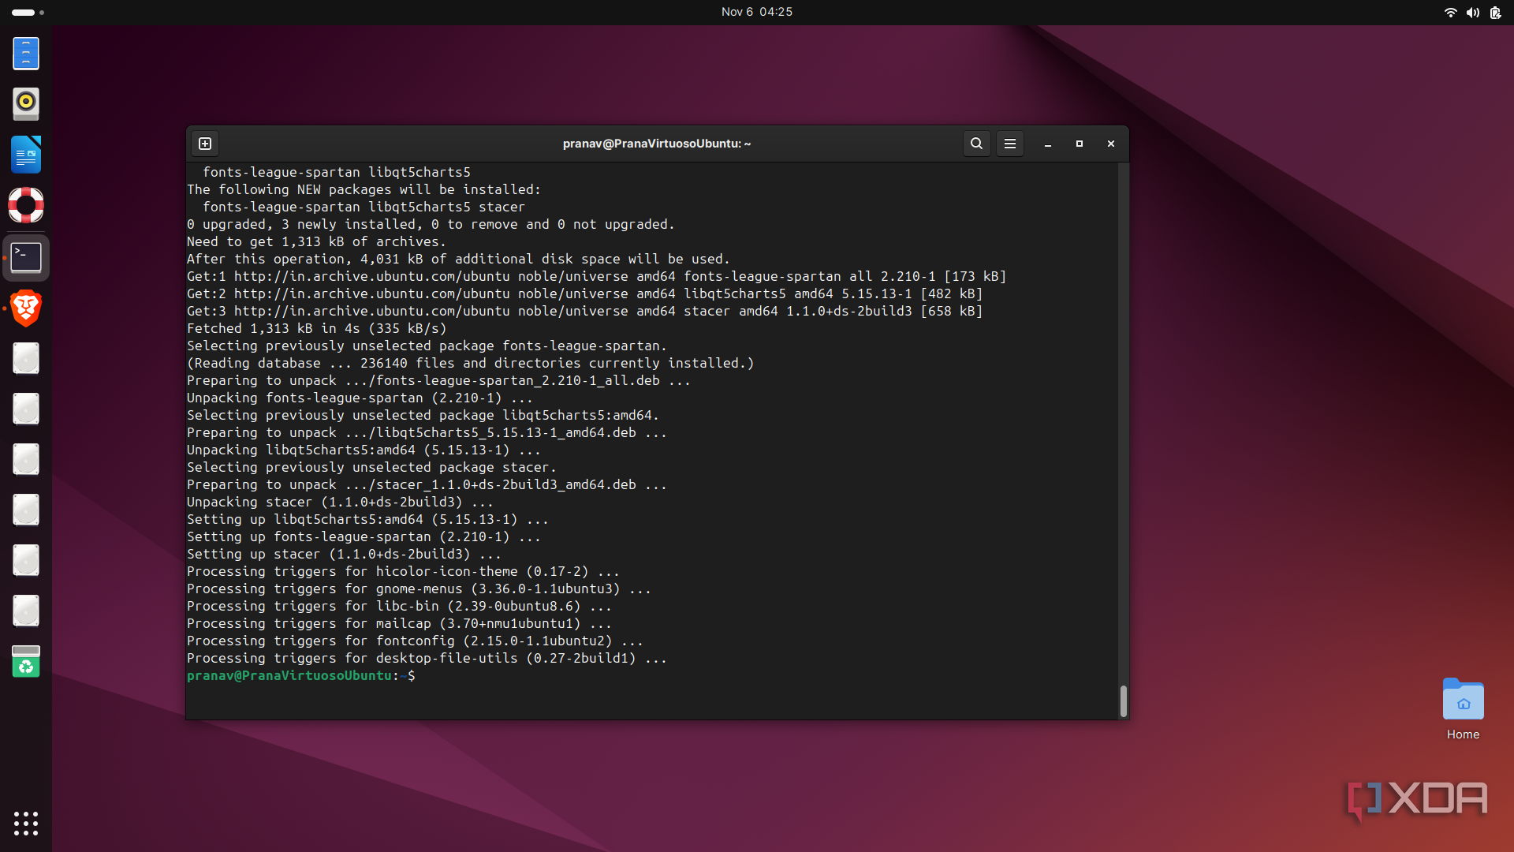Click 'Processing triggers for fontconfig' line
The width and height of the screenshot is (1514, 852).
[x=416, y=641]
